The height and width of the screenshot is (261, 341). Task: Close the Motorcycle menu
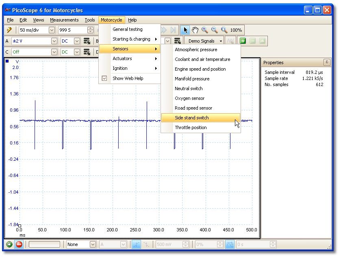[111, 20]
